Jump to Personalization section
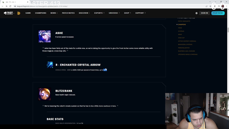The width and height of the screenshot is (229, 129). click(184, 48)
